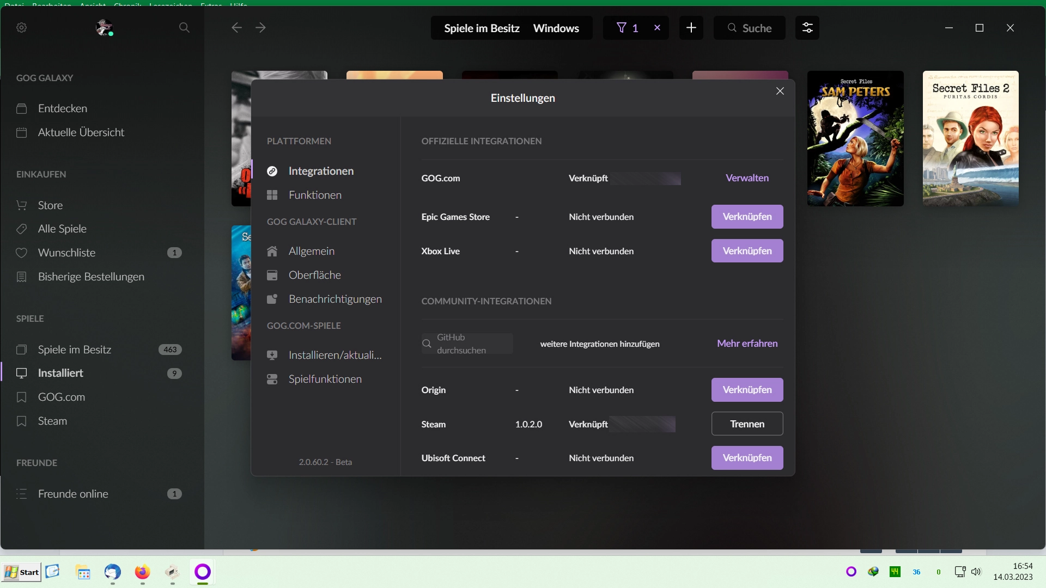This screenshot has width=1046, height=588.
Task: Click the GOG Galaxy taskbar icon
Action: 203,572
